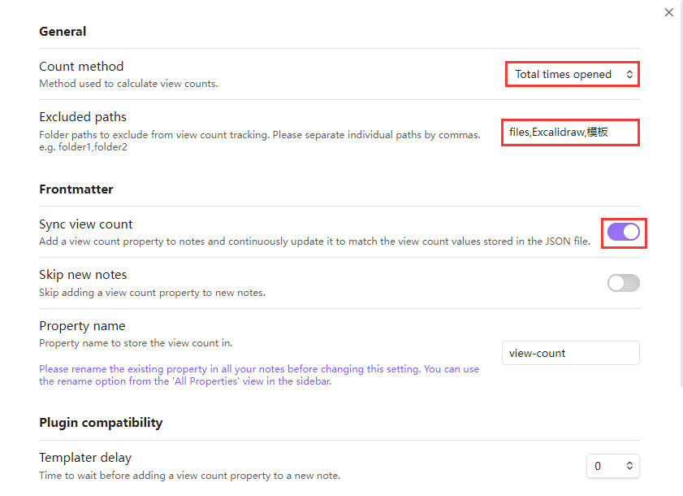Click the Property name setting label

pos(82,326)
